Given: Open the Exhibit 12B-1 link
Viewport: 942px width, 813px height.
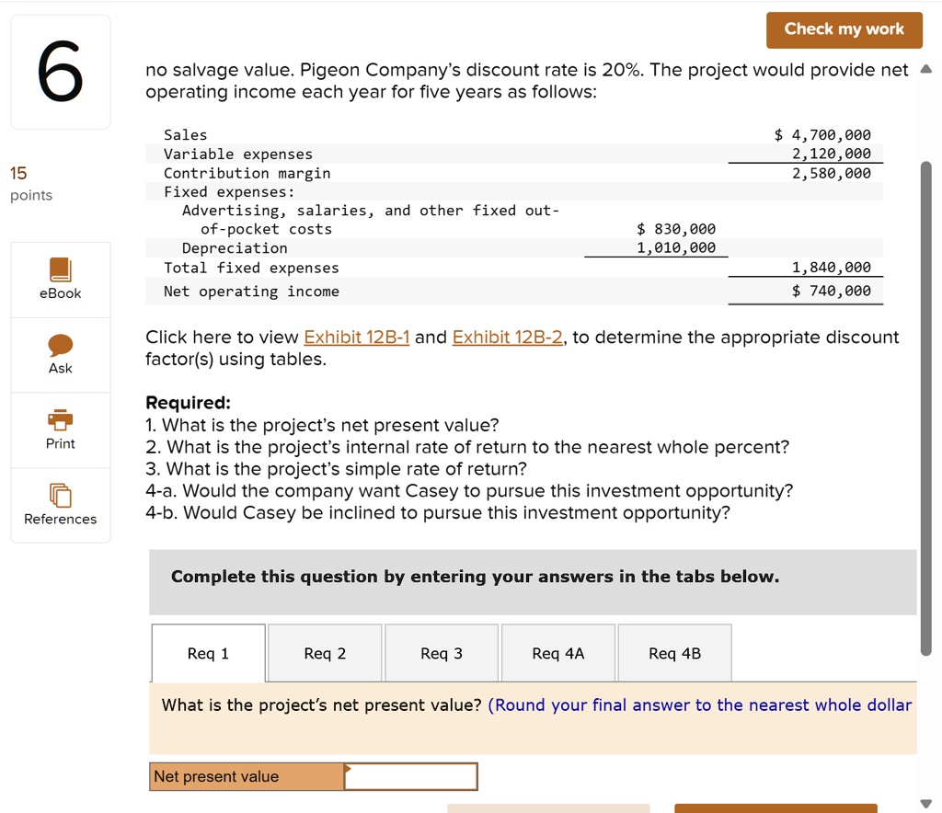Looking at the screenshot, I should point(357,337).
